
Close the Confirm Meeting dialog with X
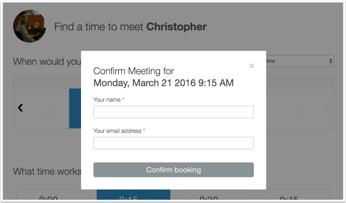(251, 66)
